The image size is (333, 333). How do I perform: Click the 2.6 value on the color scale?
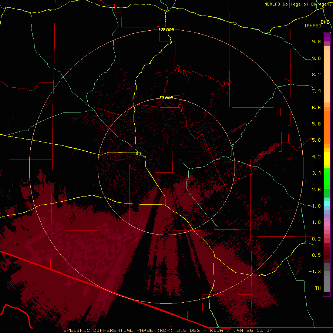click(316, 190)
